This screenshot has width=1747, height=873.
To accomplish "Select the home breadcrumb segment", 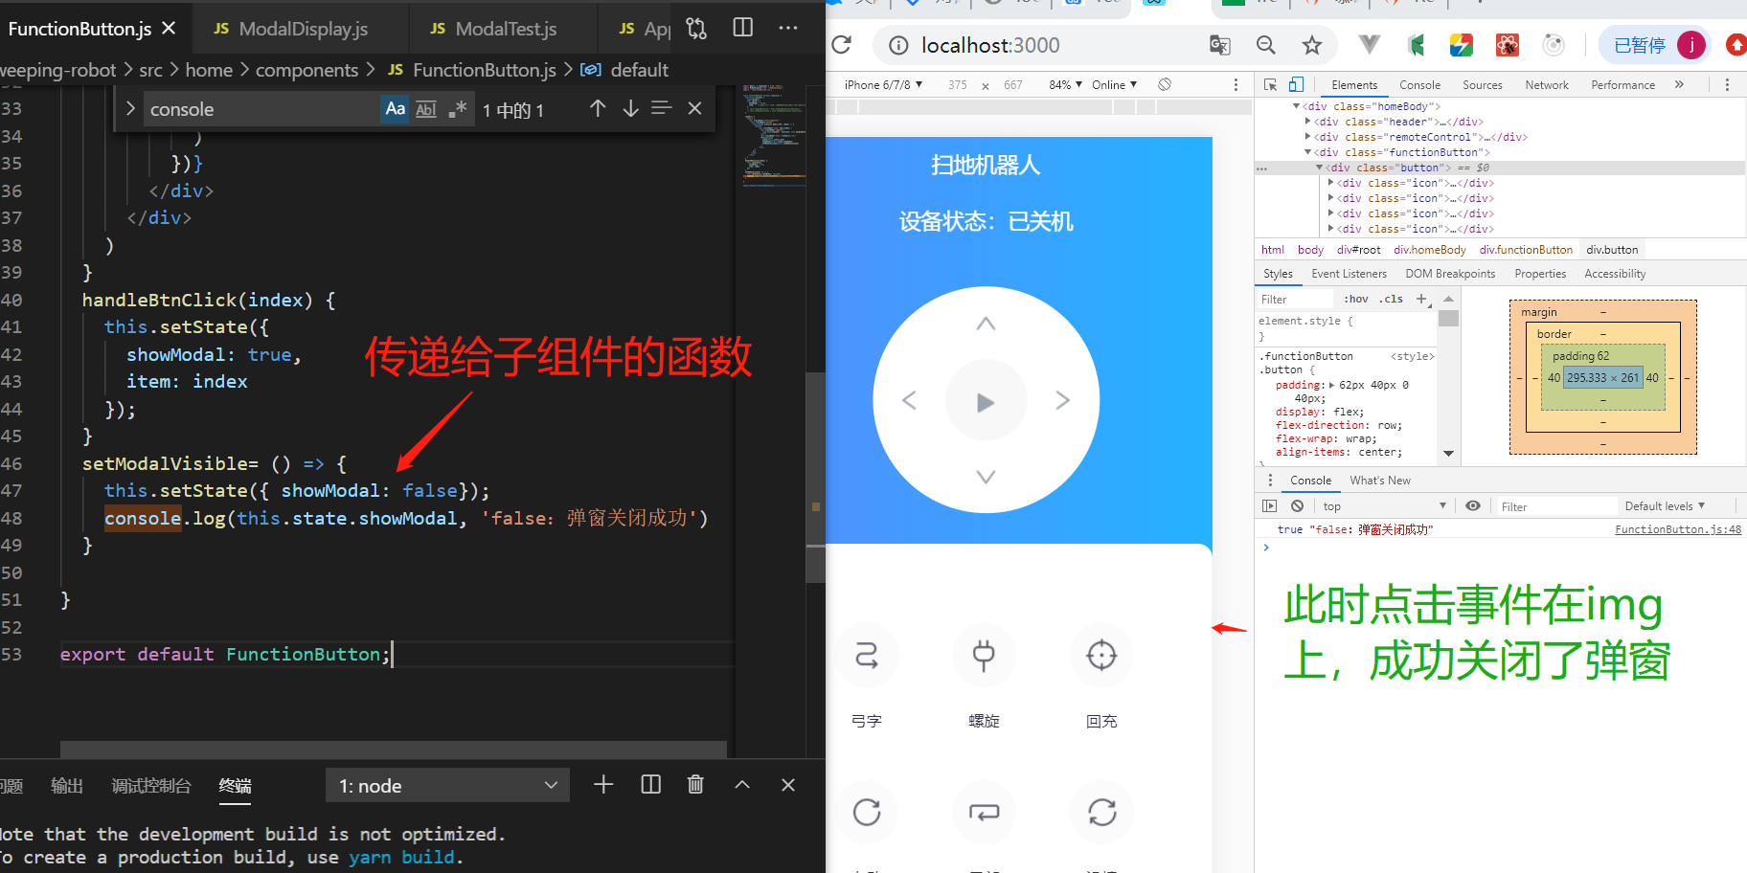I will tap(209, 70).
